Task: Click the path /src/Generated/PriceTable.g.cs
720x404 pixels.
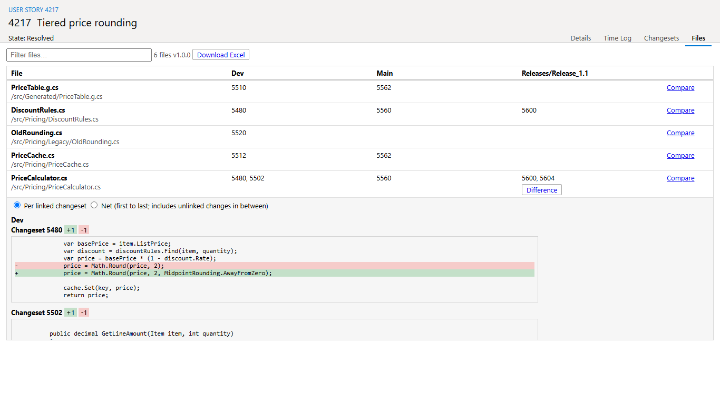Action: (x=57, y=97)
